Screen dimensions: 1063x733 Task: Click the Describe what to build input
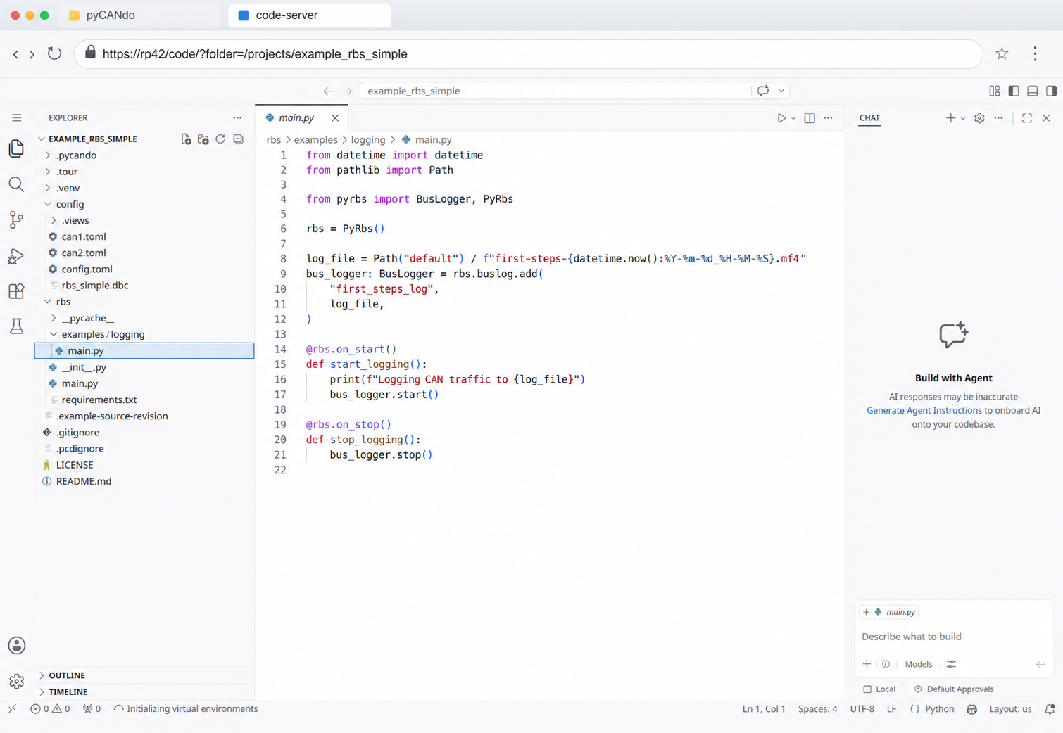[x=953, y=637]
